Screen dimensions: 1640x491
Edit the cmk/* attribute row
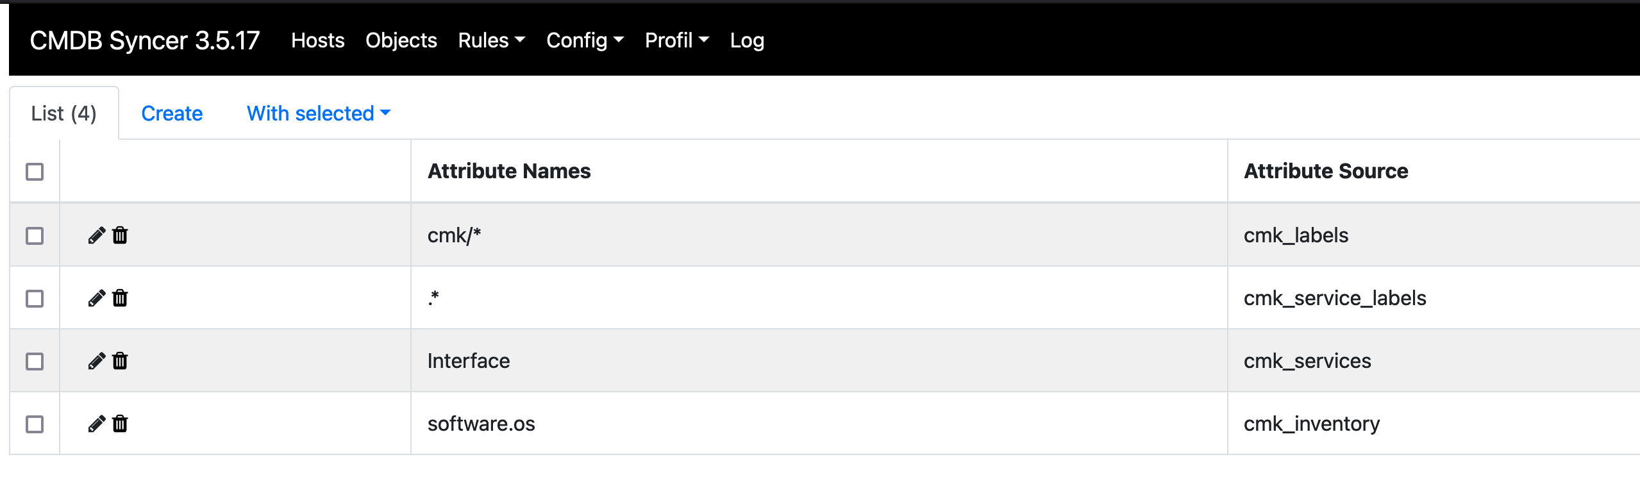click(x=96, y=235)
